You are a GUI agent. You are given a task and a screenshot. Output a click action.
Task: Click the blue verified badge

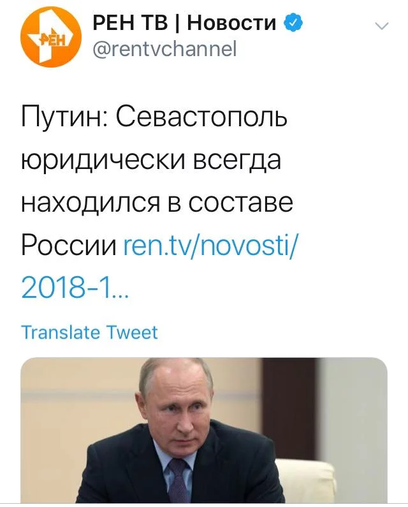(x=293, y=22)
